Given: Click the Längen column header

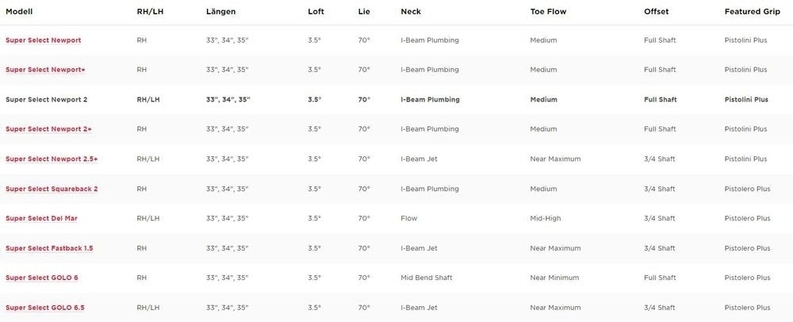Looking at the screenshot, I should tap(220, 12).
